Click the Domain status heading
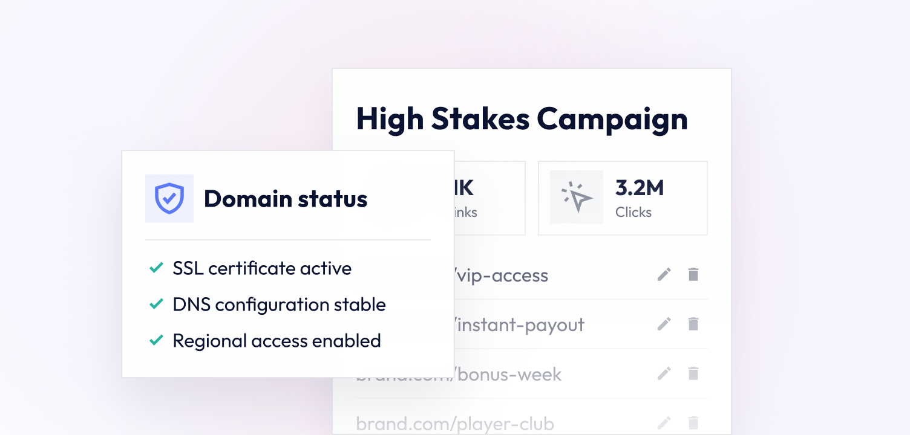 point(286,199)
